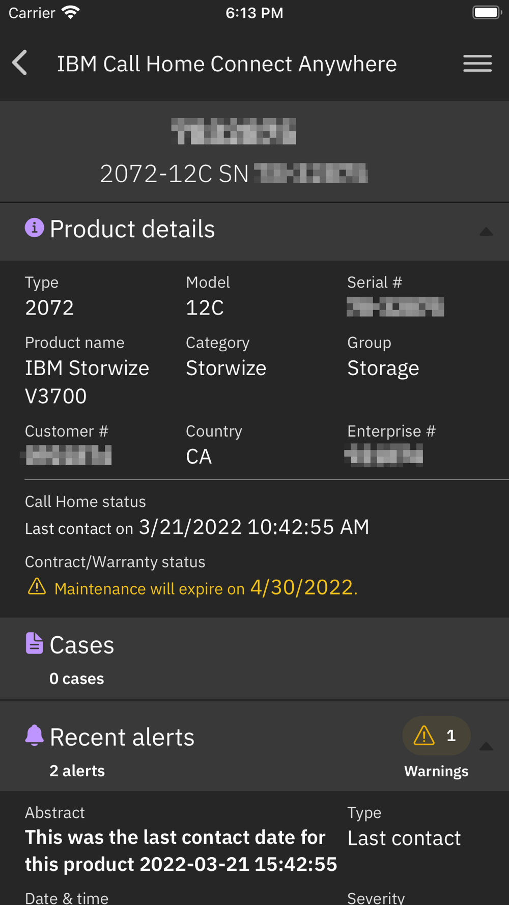509x905 pixels.
Task: Tap the Wi-Fi status icon
Action: 71,12
